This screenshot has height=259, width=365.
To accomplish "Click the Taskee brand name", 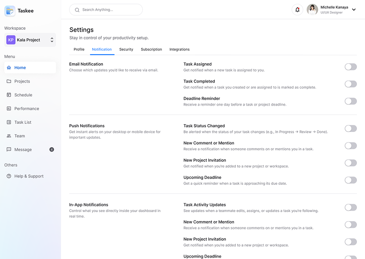I will point(25,11).
